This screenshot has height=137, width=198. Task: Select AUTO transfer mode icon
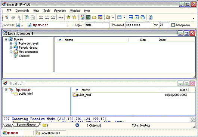[53, 18]
